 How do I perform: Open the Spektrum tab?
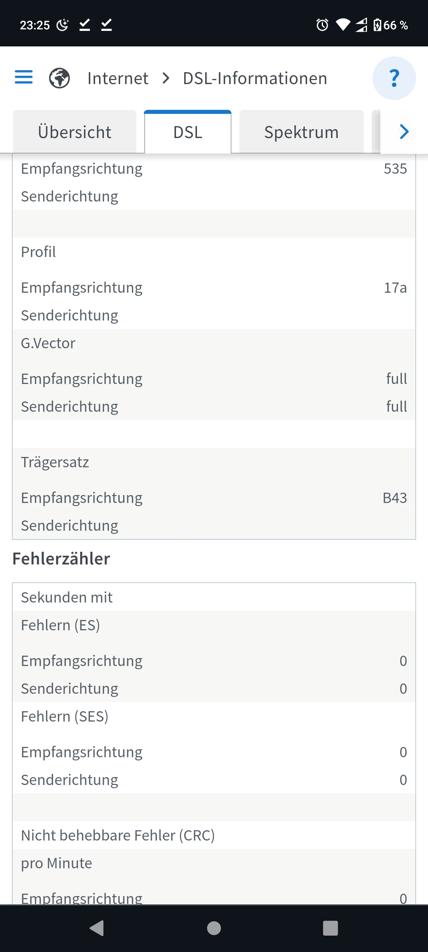301,132
